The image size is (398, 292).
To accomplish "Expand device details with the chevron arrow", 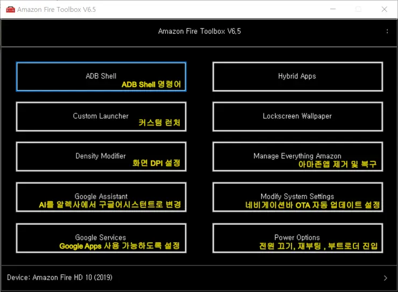I will [385, 278].
